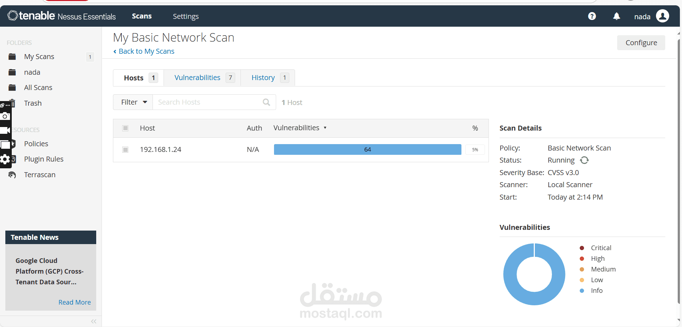Click the Low legend color dot
682x327 pixels.
pyautogui.click(x=582, y=280)
